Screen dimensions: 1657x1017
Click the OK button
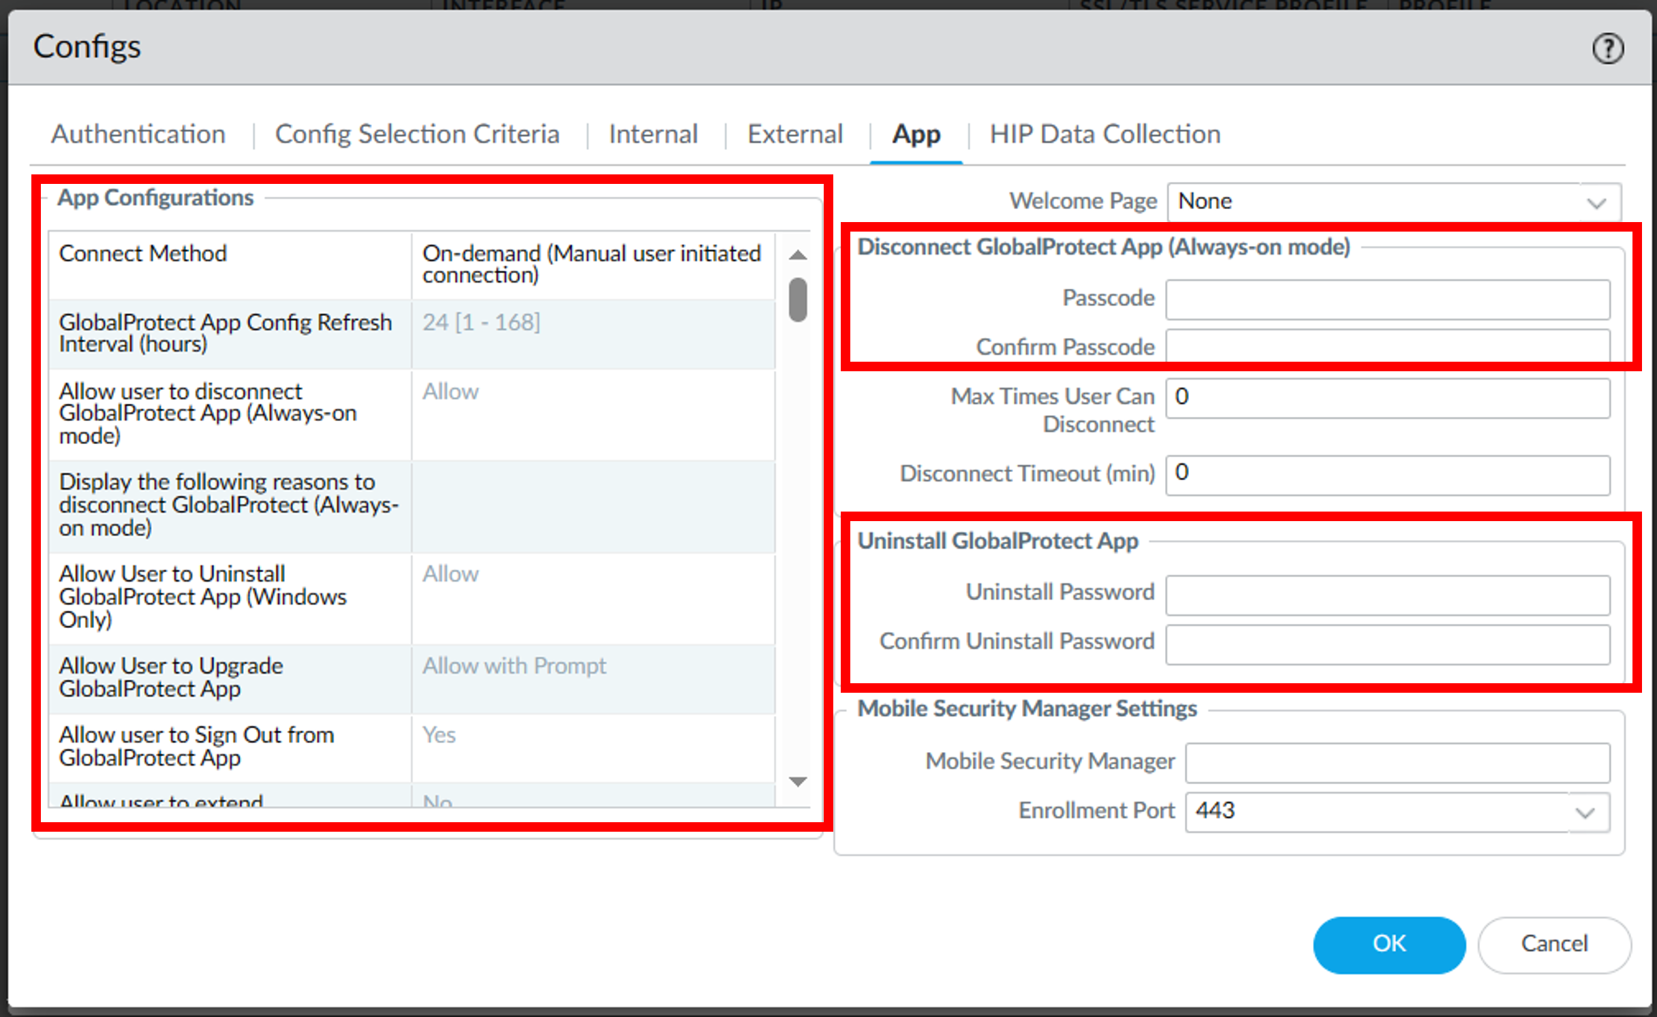coord(1389,943)
